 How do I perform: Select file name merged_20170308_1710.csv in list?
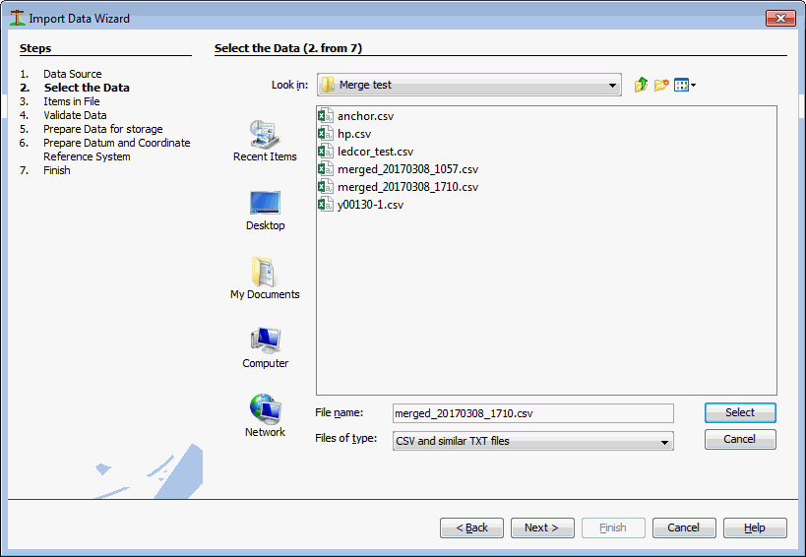(x=407, y=187)
